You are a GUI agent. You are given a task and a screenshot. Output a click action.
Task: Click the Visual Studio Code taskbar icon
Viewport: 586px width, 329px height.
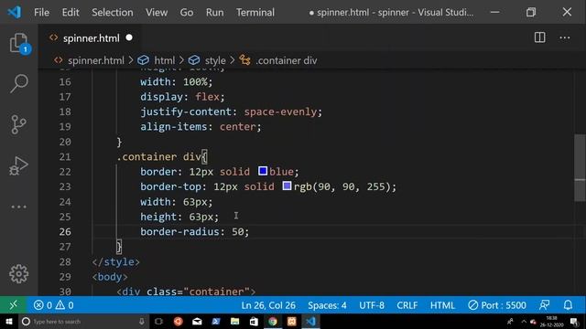(x=310, y=321)
